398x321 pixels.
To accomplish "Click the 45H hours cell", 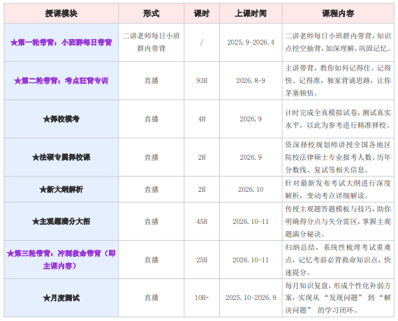I will 202,221.
